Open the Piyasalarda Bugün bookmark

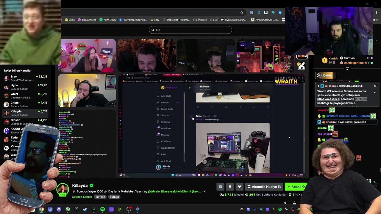click(x=233, y=20)
